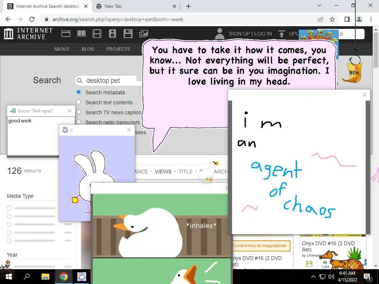The image size is (379, 284).
Task: Select Search text contents radio button
Action: tap(78, 102)
